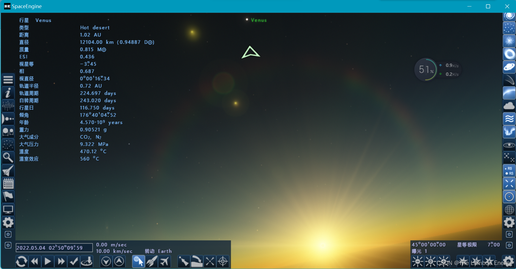The image size is (516, 269).
Task: Open the search magnifier tool
Action: (8, 157)
